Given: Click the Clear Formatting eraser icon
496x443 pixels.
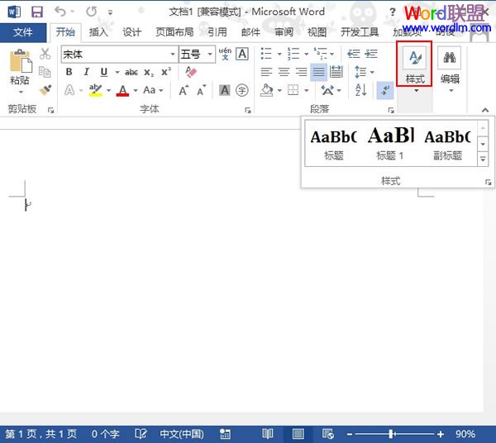Looking at the screenshot, I should 192,72.
